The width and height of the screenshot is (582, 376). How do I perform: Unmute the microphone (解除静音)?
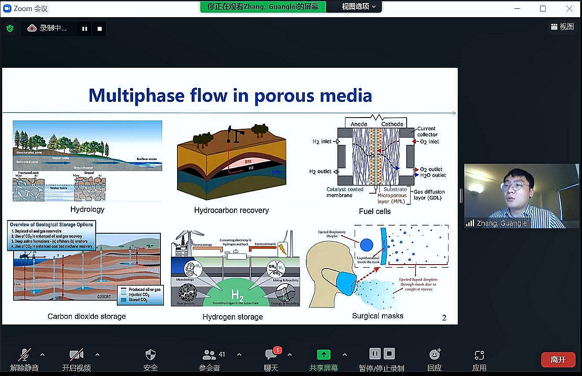pyautogui.click(x=24, y=355)
